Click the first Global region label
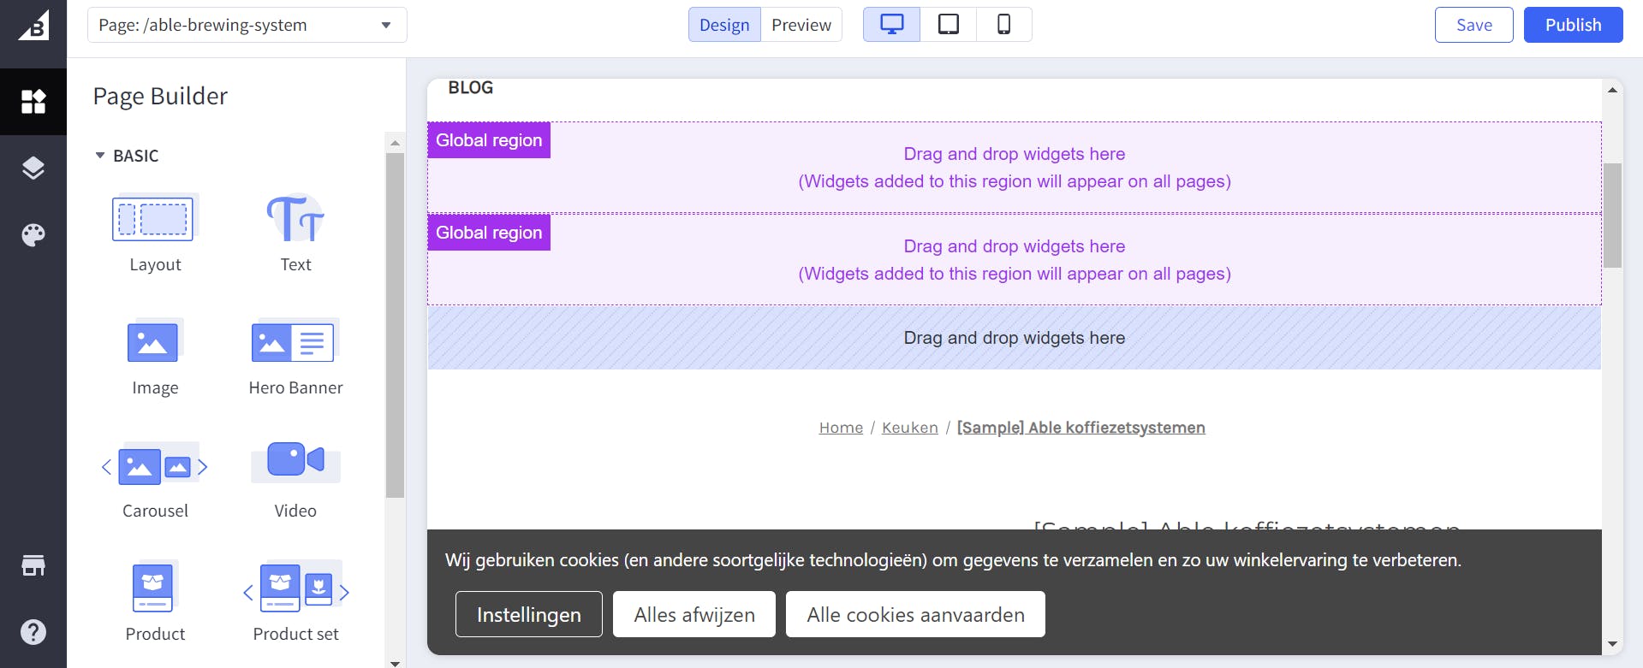Screen dimensions: 1643x668 (489, 140)
